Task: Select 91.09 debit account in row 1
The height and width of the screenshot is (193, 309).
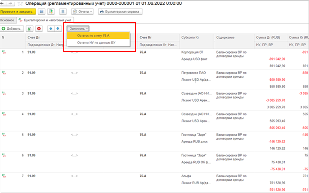Action: pos(31,52)
